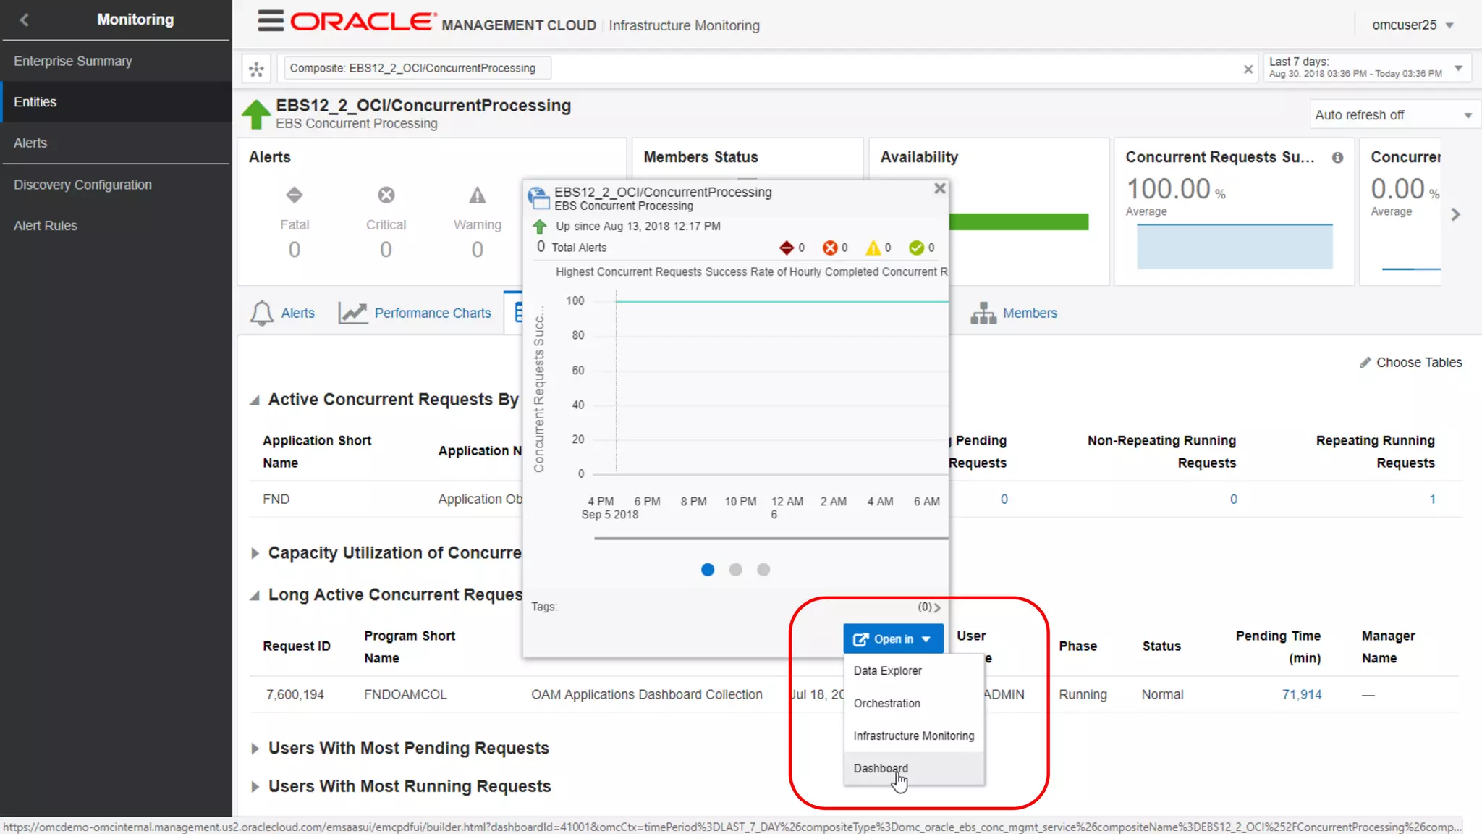Collapse Active Concurrent Requests section
This screenshot has height=834, width=1482.
tap(255, 400)
